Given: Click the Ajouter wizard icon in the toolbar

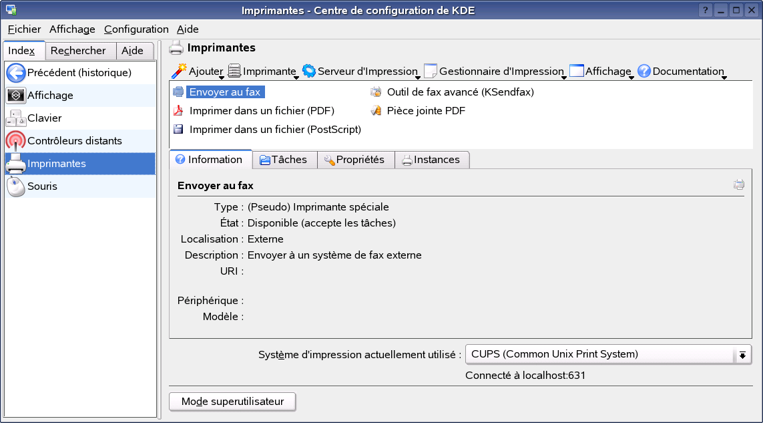Looking at the screenshot, I should pyautogui.click(x=180, y=71).
